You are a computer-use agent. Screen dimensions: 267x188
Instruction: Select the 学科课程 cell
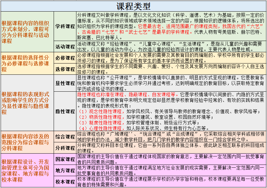click(65, 27)
